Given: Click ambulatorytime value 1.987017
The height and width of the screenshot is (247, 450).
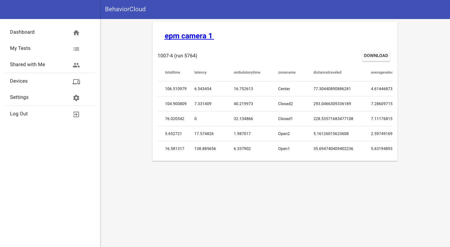Looking at the screenshot, I should click(242, 134).
